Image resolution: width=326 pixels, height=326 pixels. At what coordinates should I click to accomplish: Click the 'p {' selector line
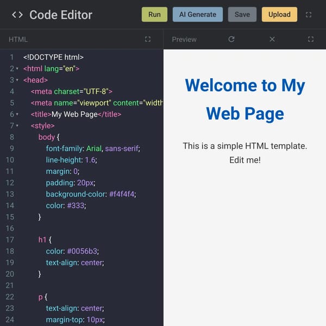[43, 297]
